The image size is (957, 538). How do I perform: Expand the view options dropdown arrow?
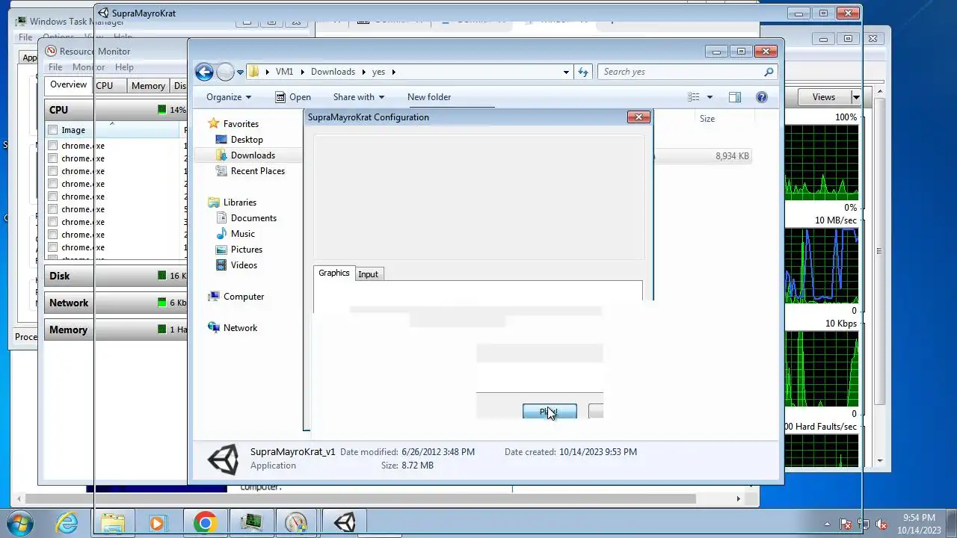[x=710, y=97]
